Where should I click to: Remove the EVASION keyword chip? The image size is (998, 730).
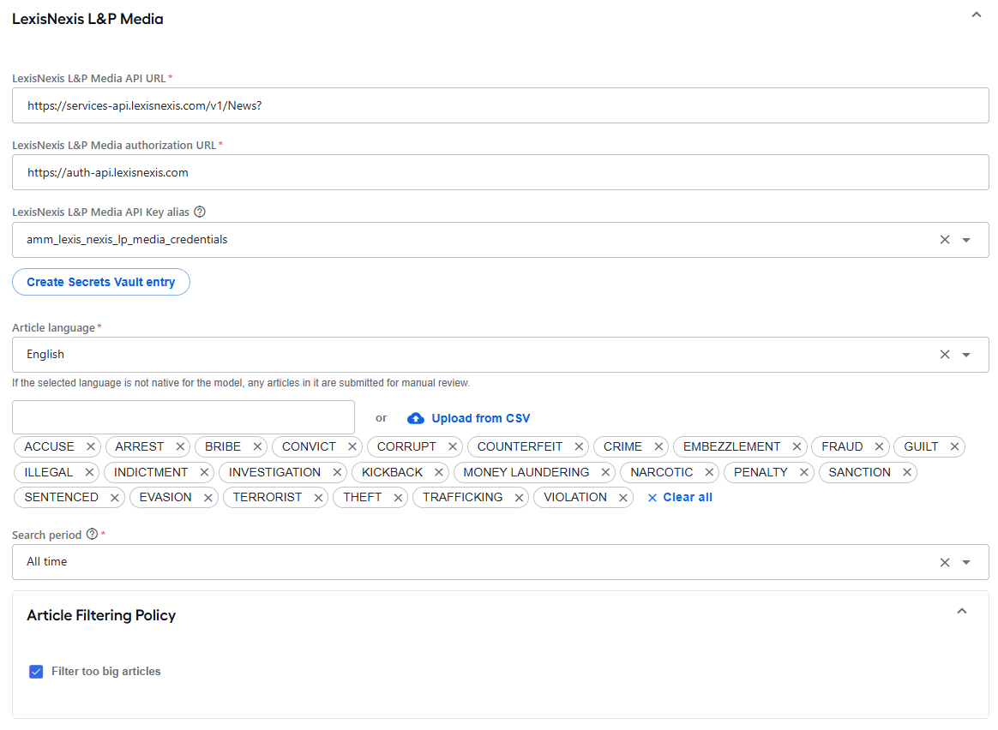[x=207, y=498]
